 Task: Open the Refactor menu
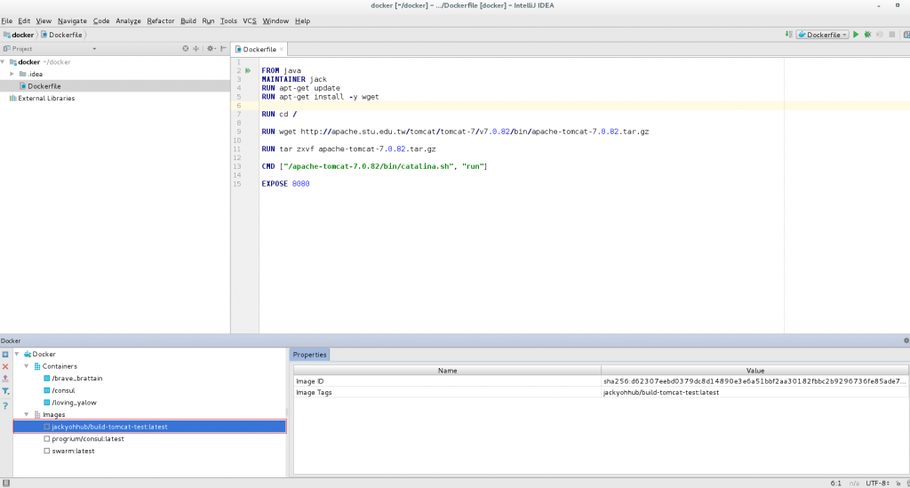pyautogui.click(x=161, y=20)
